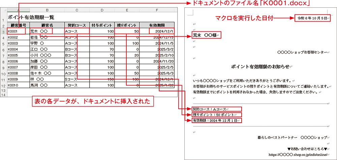This screenshot has width=337, height=160.
Task: Click 暮らしのベストパートナー line in document
Action: tap(292, 137)
